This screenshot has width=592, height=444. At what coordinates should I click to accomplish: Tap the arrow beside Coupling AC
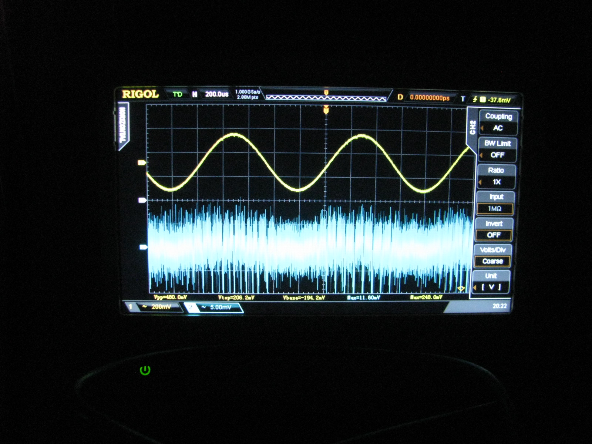[x=482, y=128]
